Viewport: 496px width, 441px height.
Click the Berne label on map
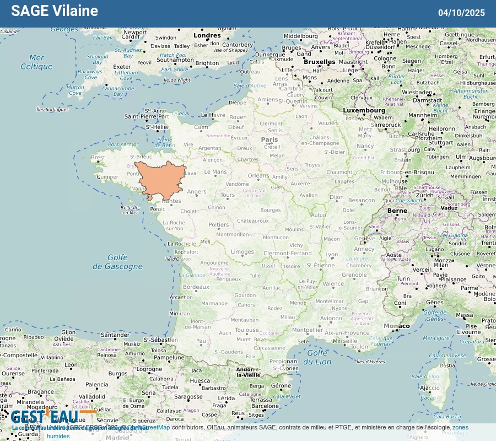pyautogui.click(x=397, y=211)
